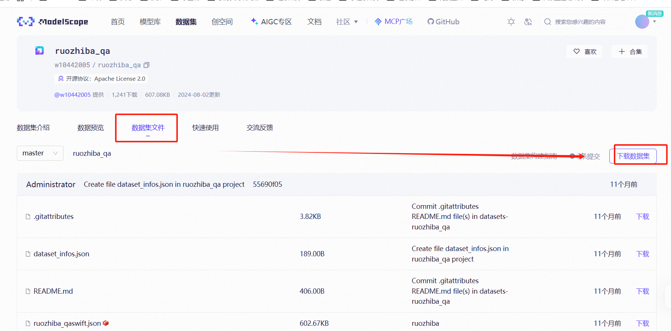Click the 2024-08-02更新 update date
Screen dimensions: 671x331
click(x=199, y=95)
